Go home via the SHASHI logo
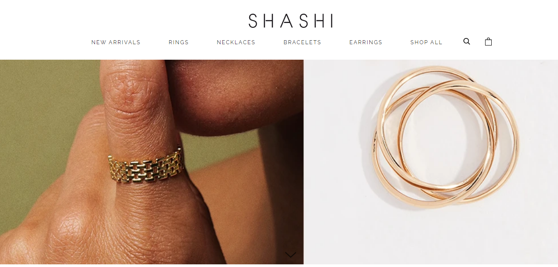 (290, 21)
